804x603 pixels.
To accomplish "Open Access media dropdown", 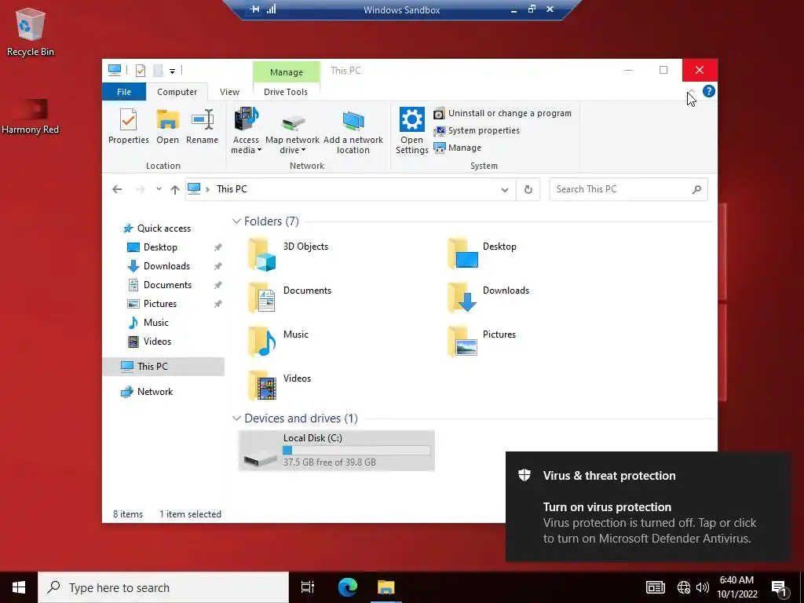I will coord(246,130).
